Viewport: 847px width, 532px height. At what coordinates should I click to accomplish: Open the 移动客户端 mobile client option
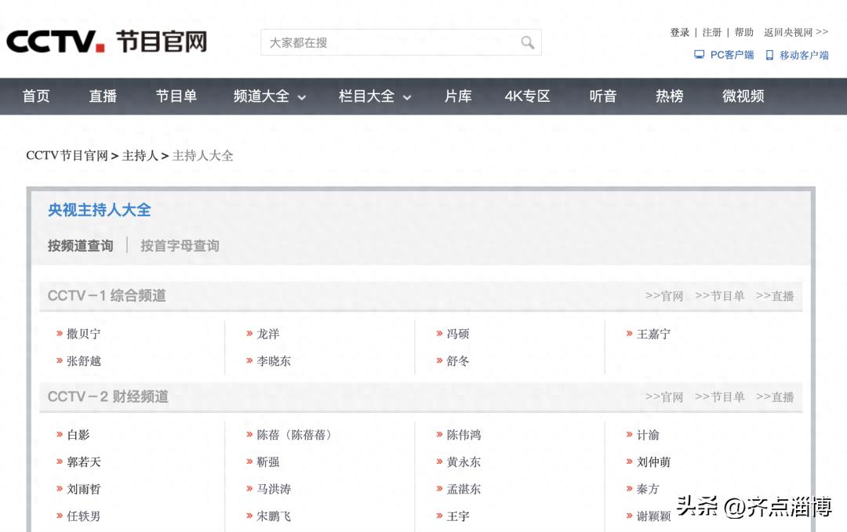pyautogui.click(x=798, y=56)
